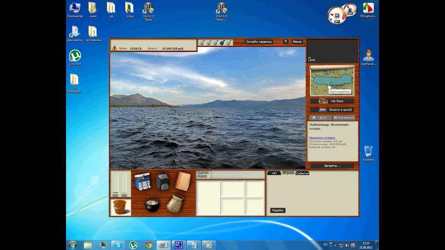Select the игры folder on desktop
The height and width of the screenshot is (250, 445).
pyautogui.click(x=130, y=10)
